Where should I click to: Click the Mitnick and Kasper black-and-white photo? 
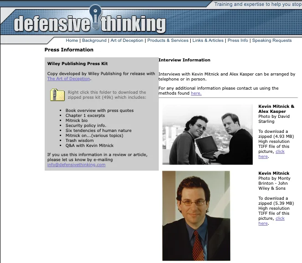tap(208, 135)
